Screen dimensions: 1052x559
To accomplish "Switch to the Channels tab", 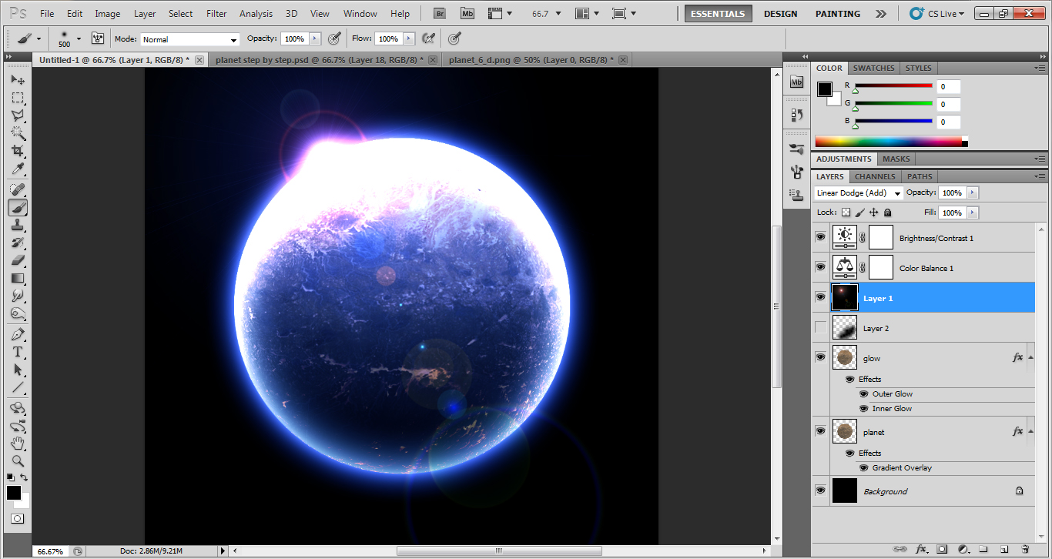I will point(874,176).
